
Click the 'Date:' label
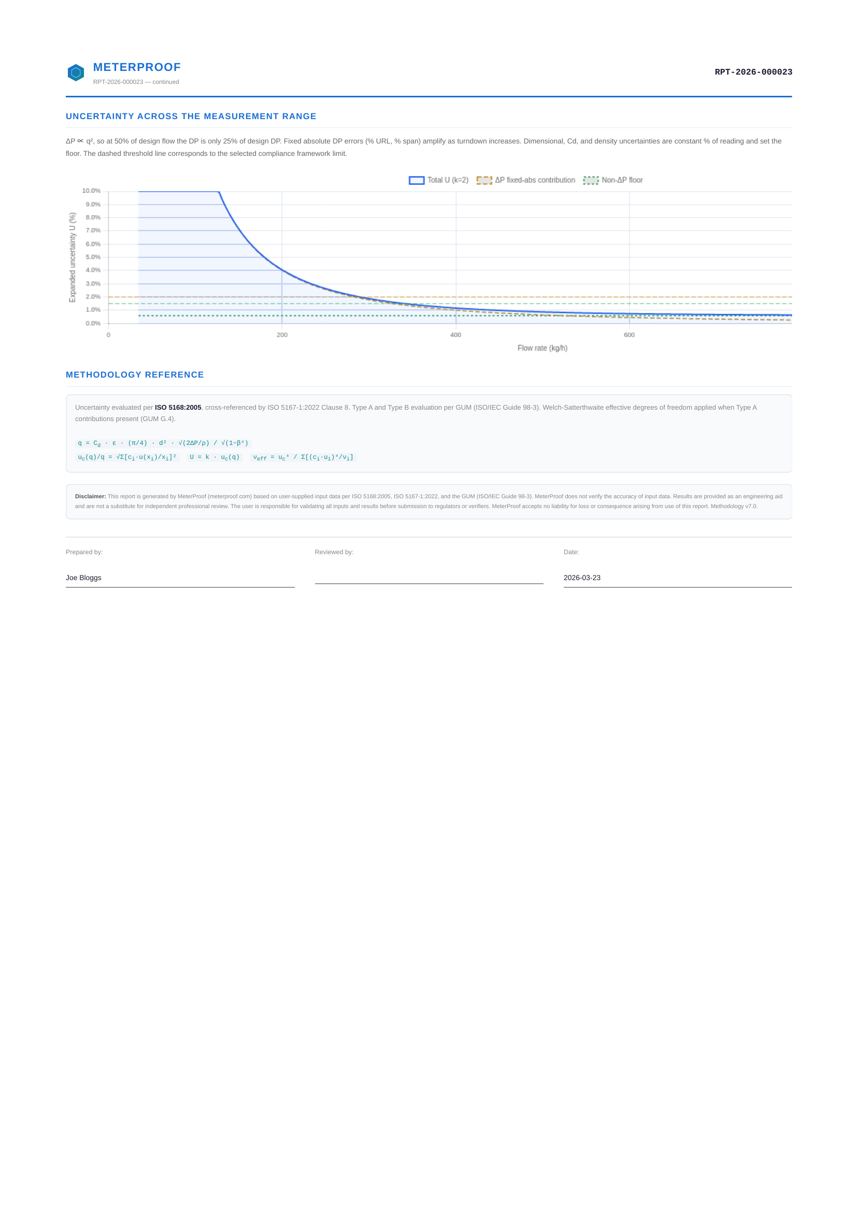pos(571,552)
